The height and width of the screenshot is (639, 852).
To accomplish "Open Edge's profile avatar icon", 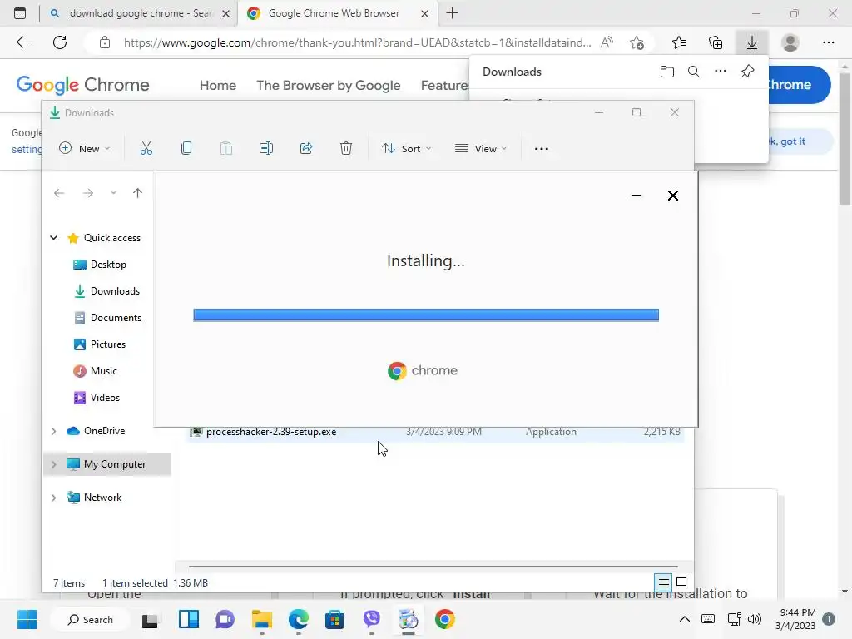I will click(790, 42).
